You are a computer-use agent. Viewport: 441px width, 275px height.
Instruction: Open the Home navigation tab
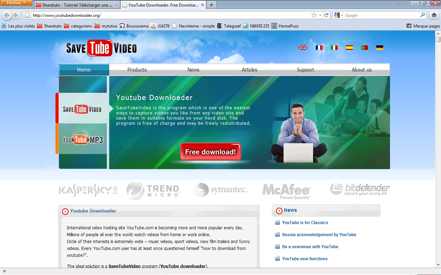[x=84, y=70]
